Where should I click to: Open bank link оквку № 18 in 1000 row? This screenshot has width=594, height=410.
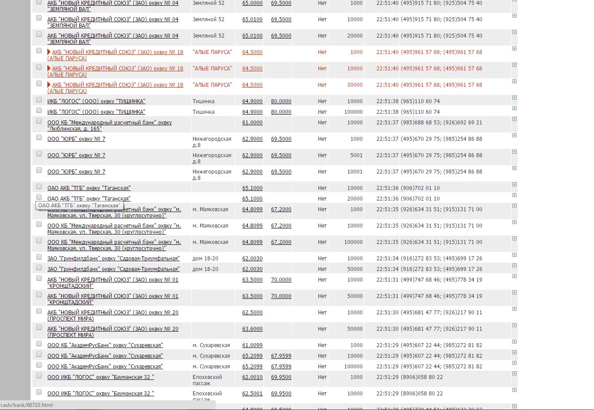point(115,55)
